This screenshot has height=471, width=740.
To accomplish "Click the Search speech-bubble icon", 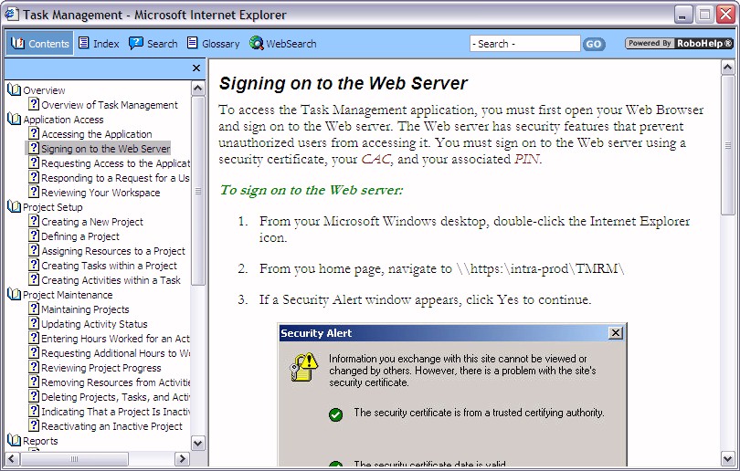I will [136, 43].
